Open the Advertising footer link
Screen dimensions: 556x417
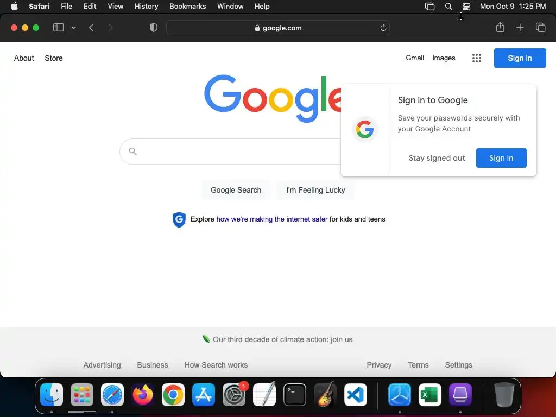pyautogui.click(x=102, y=365)
